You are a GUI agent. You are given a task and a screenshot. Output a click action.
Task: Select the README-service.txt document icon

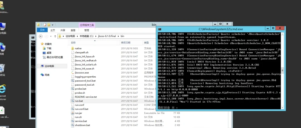coord(72,97)
